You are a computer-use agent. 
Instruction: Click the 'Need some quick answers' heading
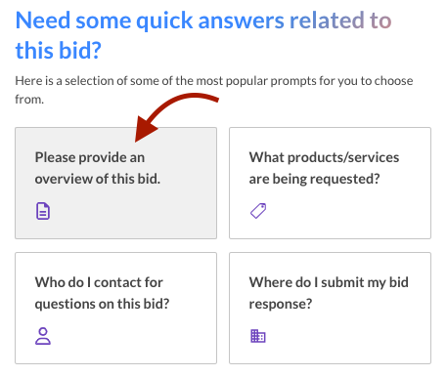click(x=203, y=21)
